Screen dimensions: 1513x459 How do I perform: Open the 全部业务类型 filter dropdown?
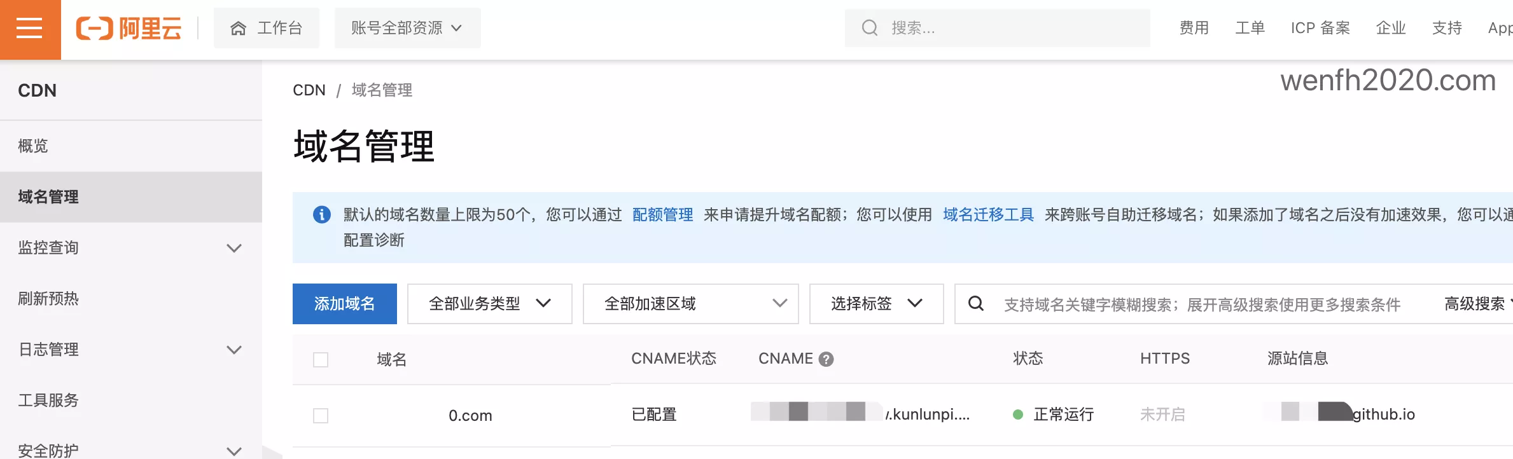pos(489,304)
